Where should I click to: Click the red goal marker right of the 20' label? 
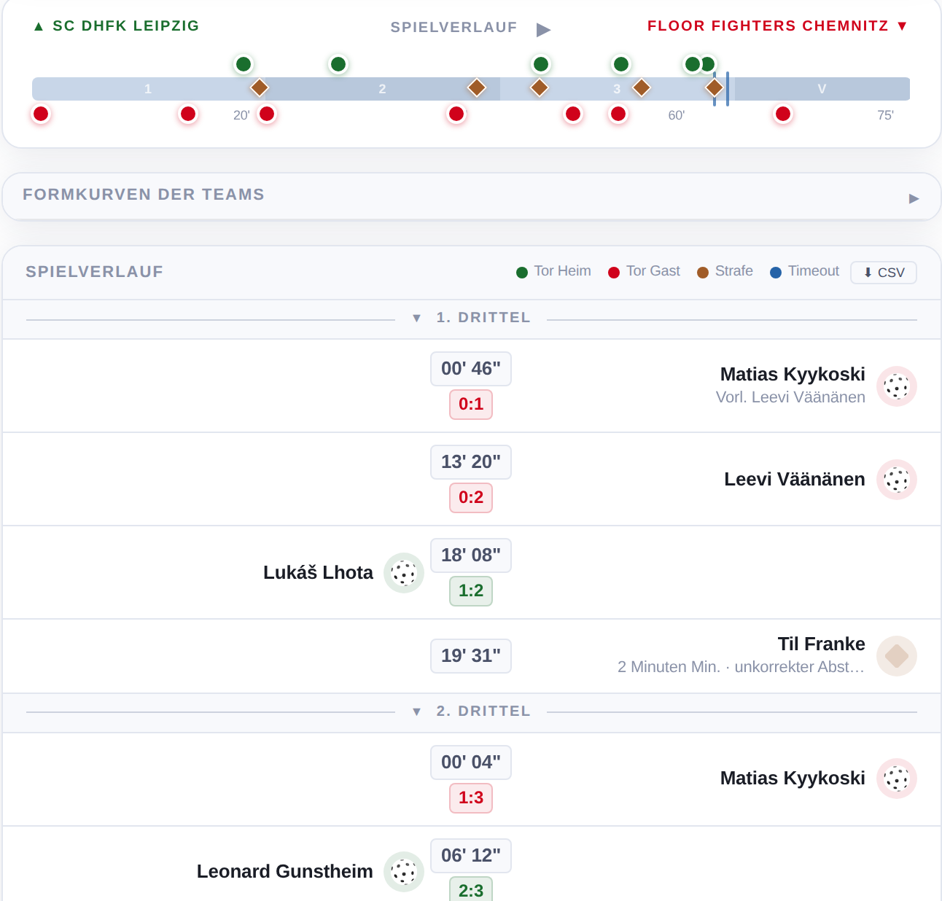[x=267, y=114]
